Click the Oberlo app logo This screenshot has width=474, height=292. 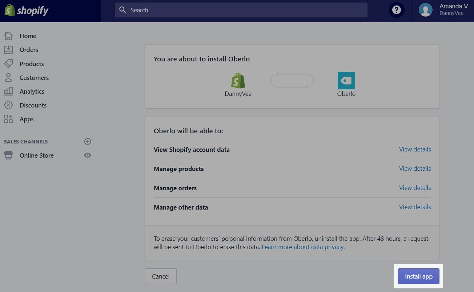[346, 81]
